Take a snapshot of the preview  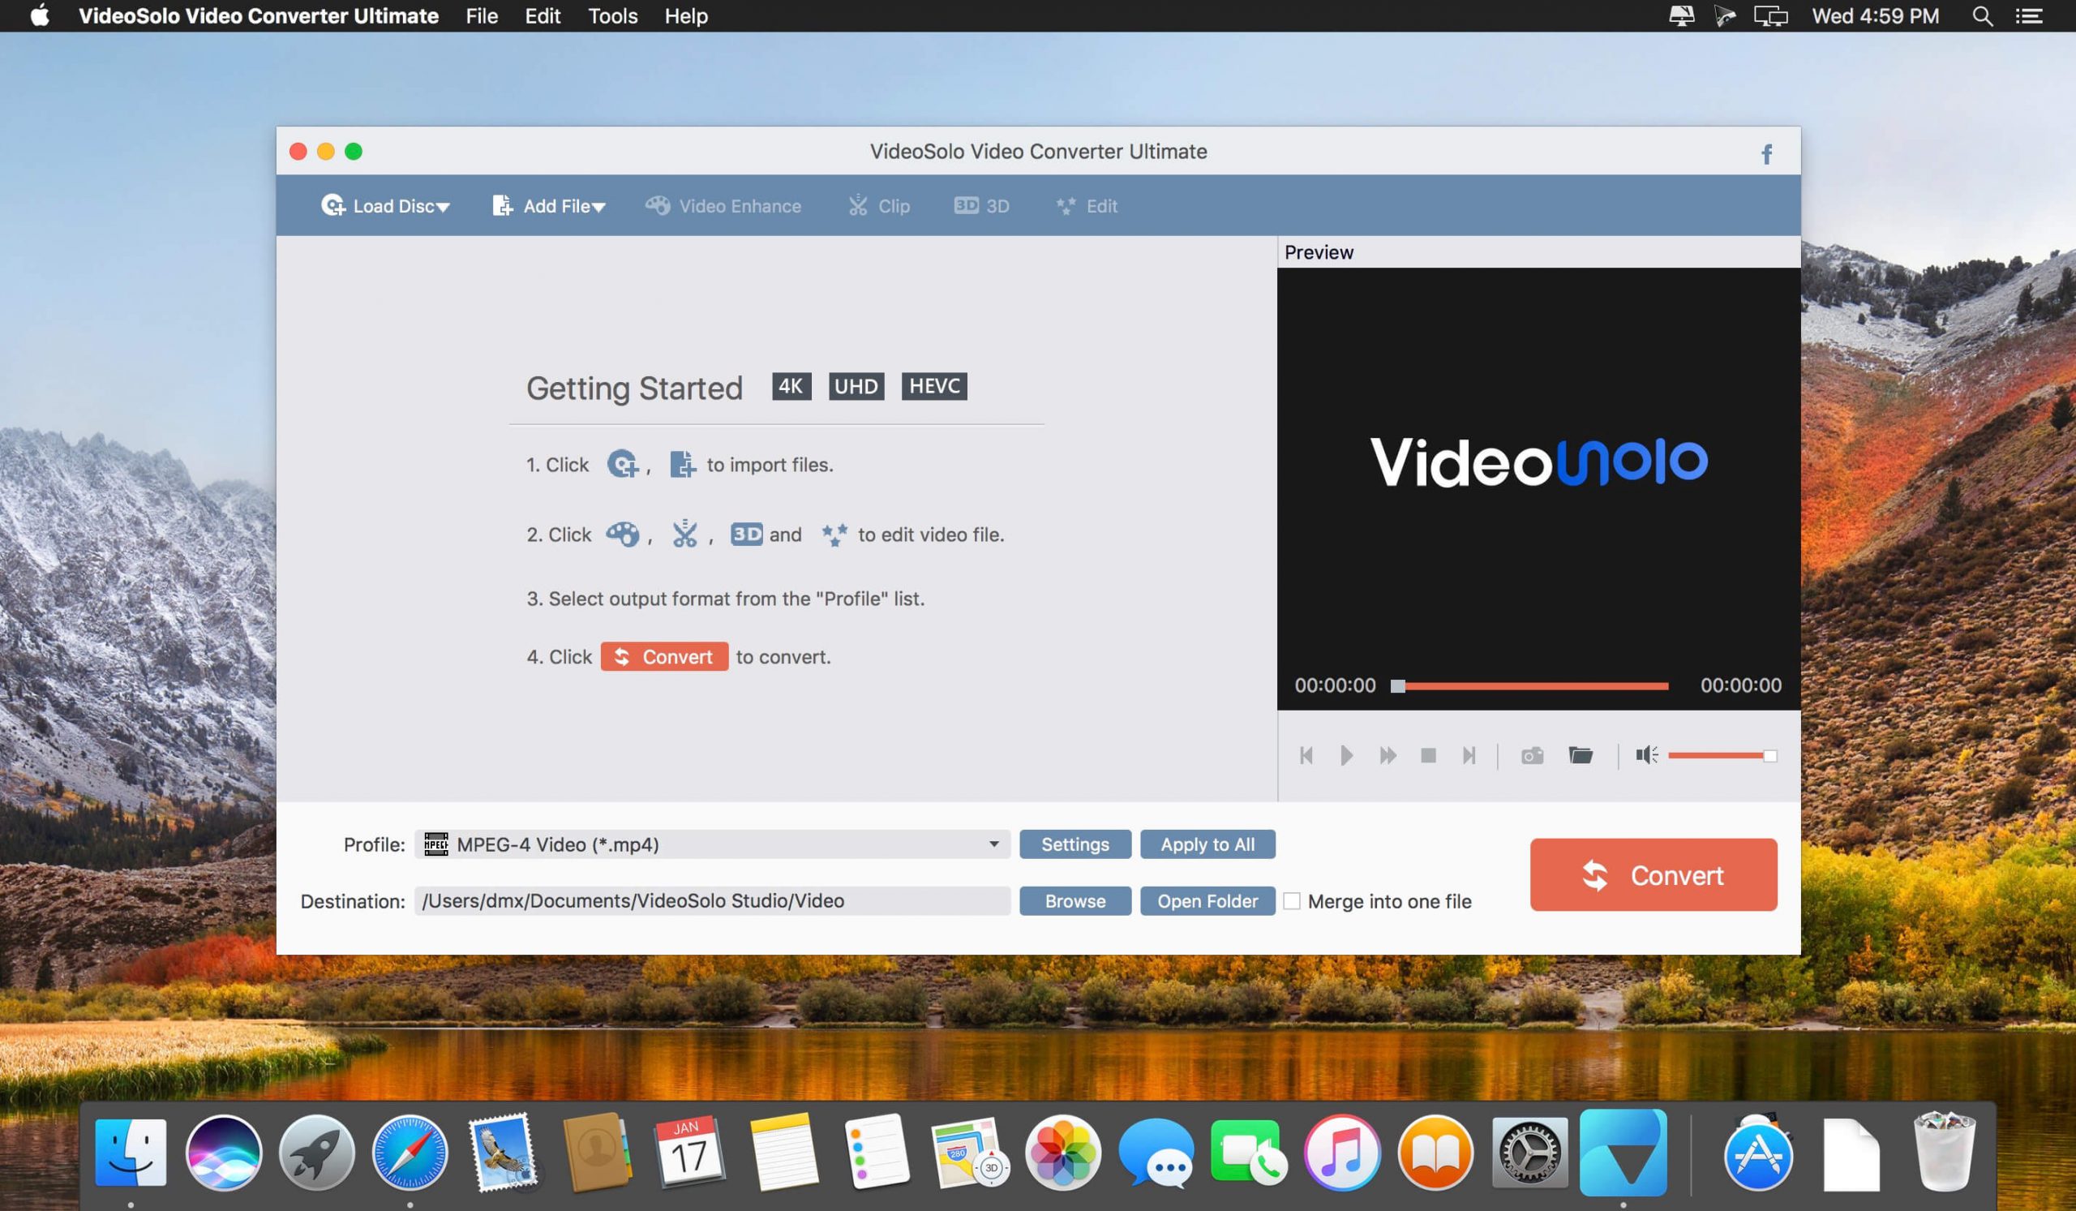click(x=1532, y=755)
